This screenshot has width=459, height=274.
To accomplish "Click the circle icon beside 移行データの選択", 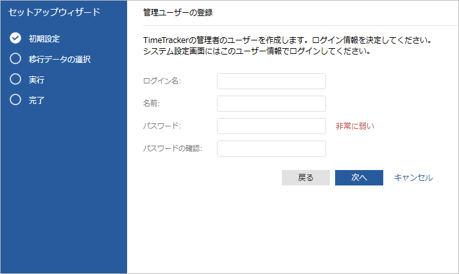I will (16, 59).
